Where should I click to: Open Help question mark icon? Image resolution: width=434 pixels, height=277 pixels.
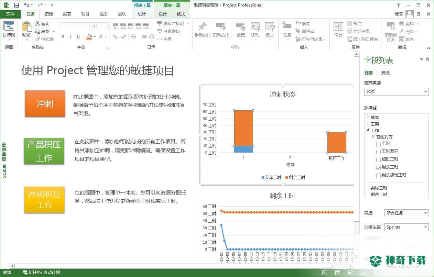point(399,5)
